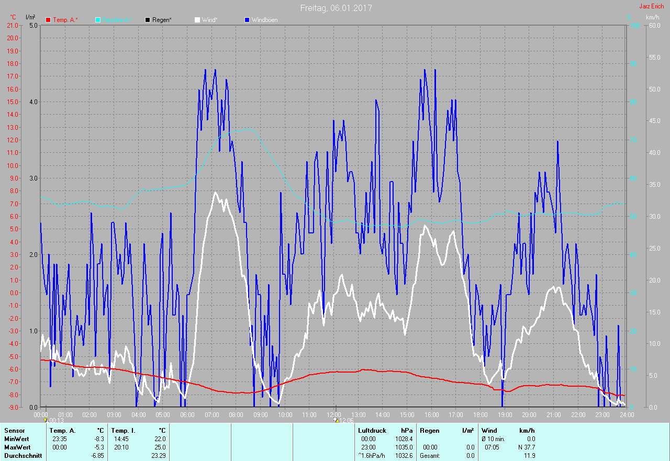Select the Durchschnitt row label
The height and width of the screenshot is (461, 670).
[x=21, y=456]
